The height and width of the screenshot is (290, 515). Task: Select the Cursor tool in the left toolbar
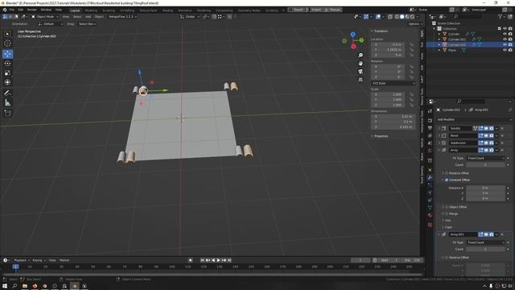coord(7,43)
